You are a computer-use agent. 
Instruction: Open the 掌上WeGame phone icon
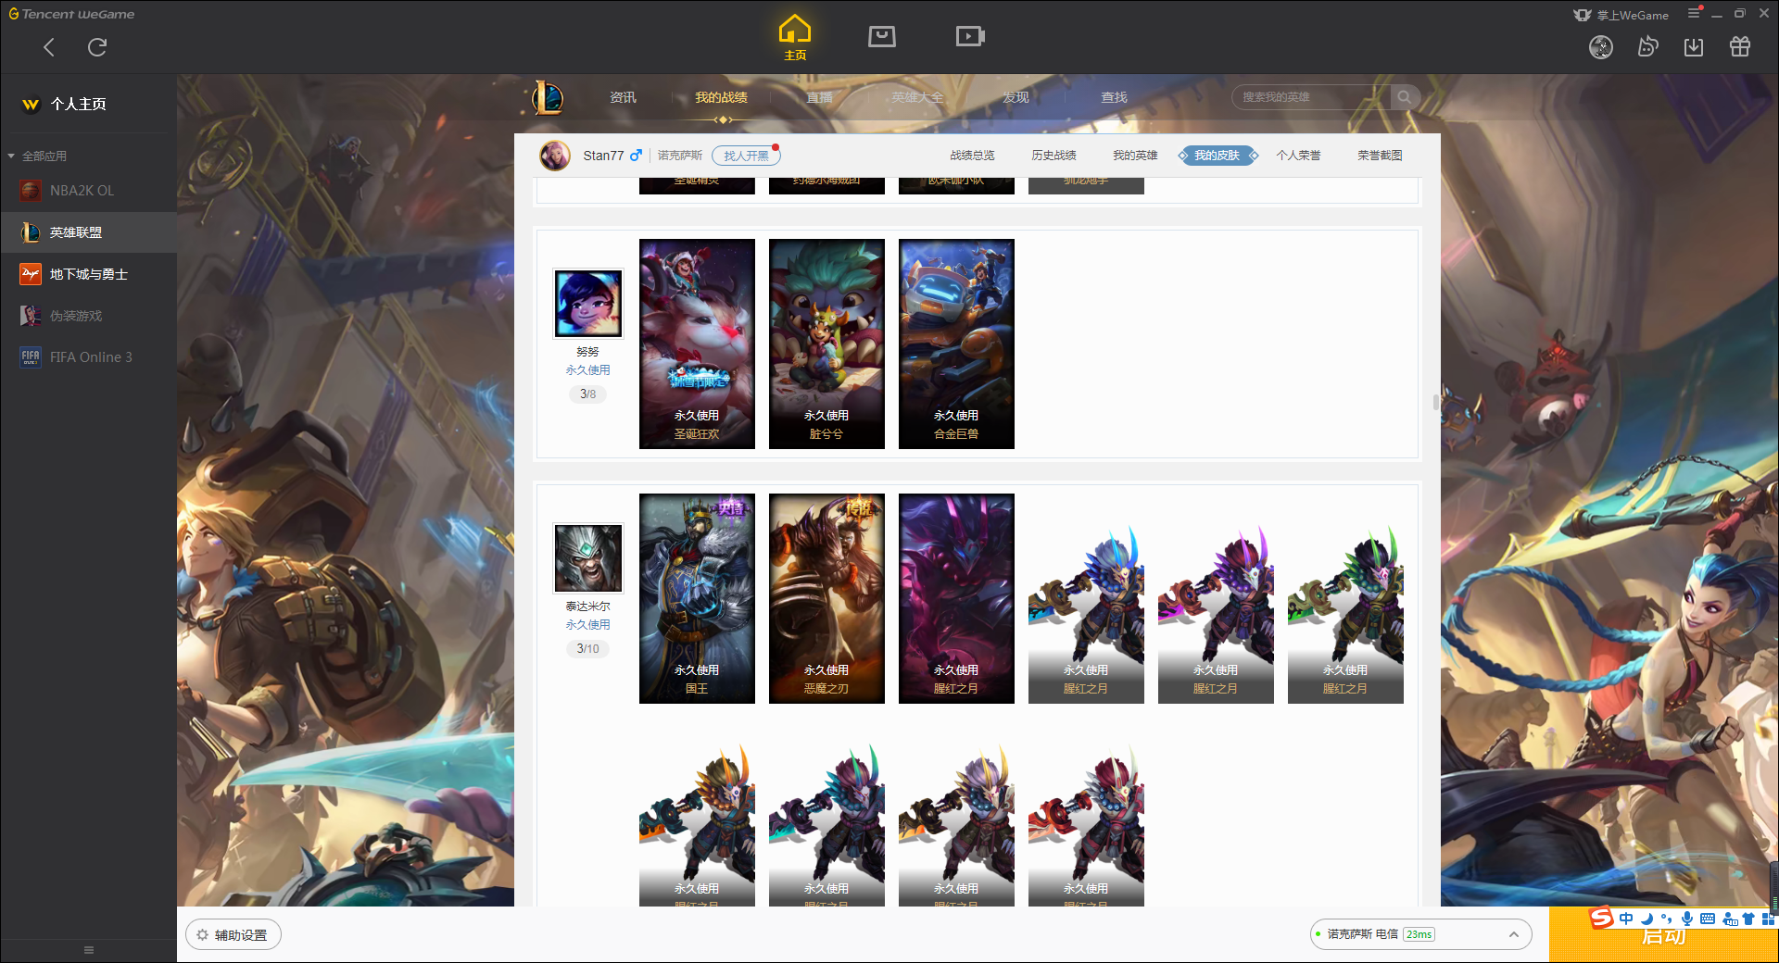[x=1583, y=15]
